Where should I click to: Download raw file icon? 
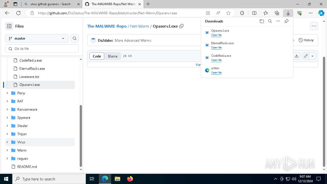(297, 56)
